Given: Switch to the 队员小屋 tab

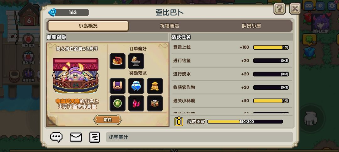Looking at the screenshot, I should 251,26.
